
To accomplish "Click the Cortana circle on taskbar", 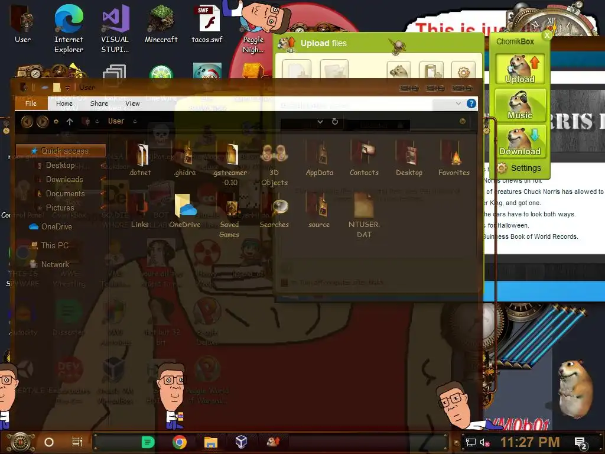I will point(49,442).
